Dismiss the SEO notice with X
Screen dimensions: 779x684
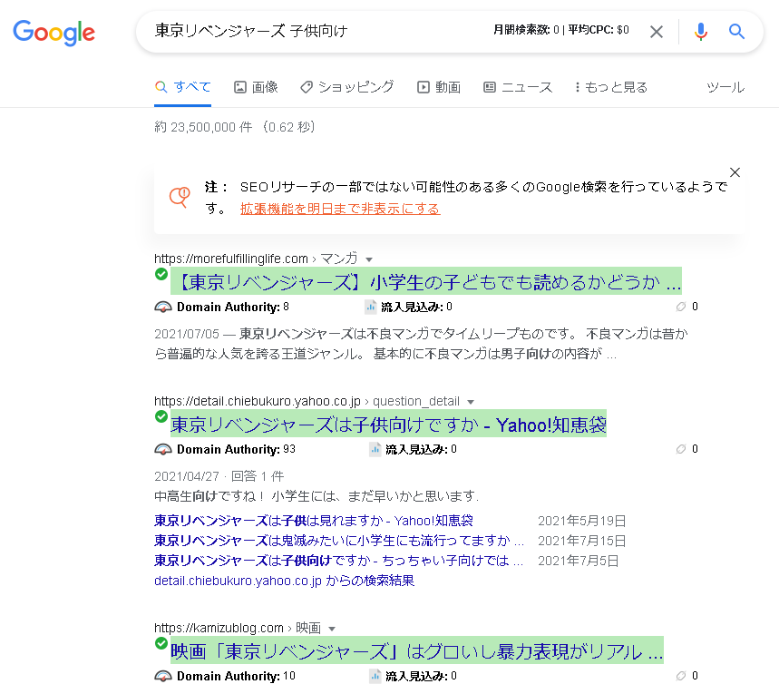735,172
